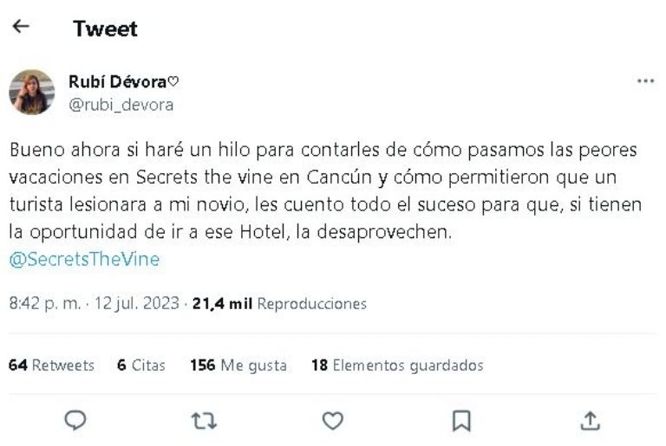Retweet using the retweet arrows icon
The width and height of the screenshot is (666, 446).
[x=205, y=421]
